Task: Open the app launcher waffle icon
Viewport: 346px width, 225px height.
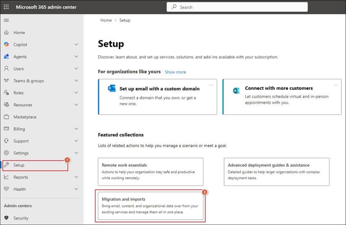Action: [x=6, y=7]
